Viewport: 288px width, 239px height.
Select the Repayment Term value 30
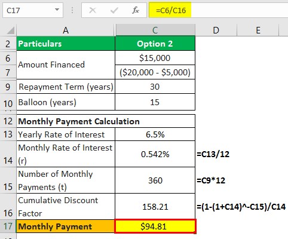[155, 87]
